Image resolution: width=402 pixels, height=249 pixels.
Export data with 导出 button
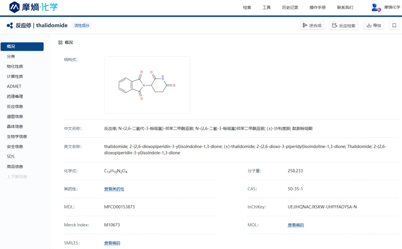pyautogui.click(x=374, y=26)
